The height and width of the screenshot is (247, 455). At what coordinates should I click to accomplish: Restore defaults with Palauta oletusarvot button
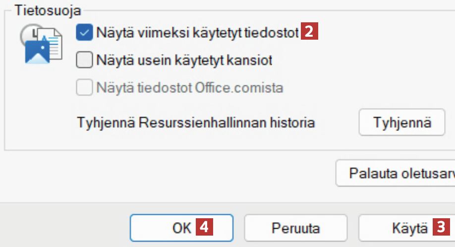tap(396, 173)
